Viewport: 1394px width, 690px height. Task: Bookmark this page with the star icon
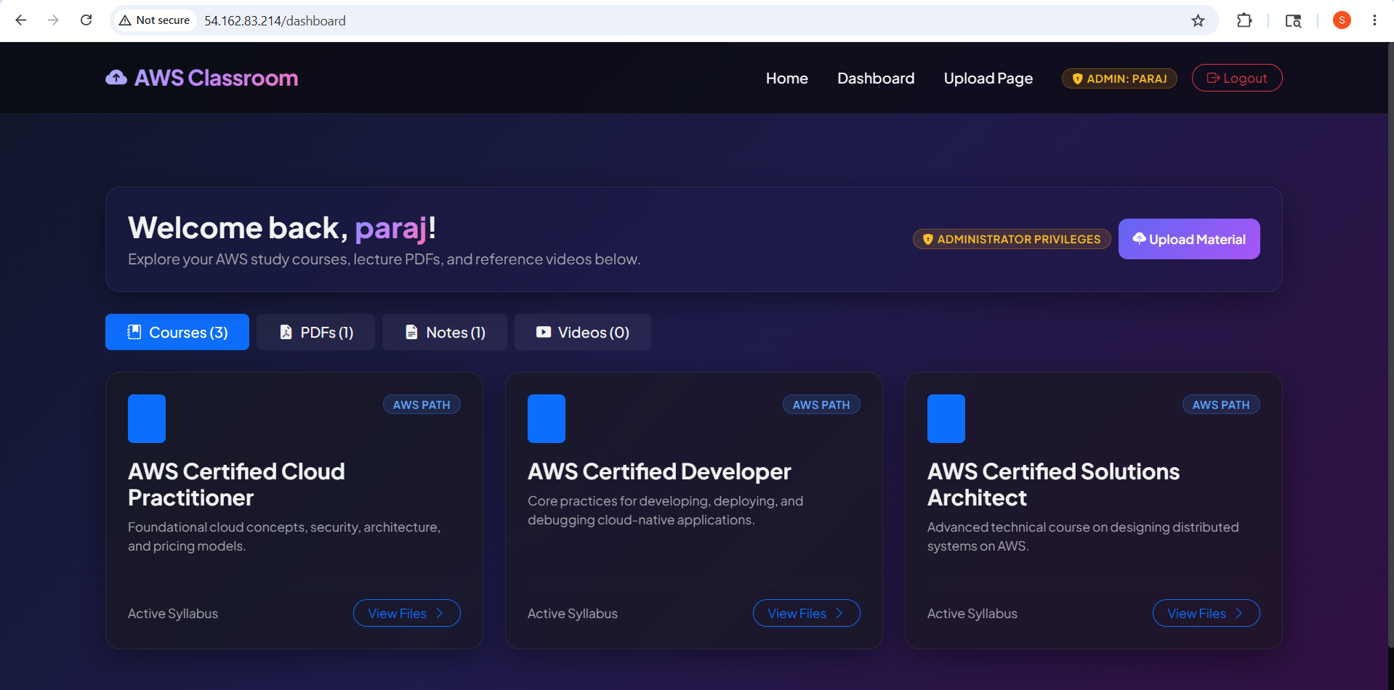[x=1198, y=20]
